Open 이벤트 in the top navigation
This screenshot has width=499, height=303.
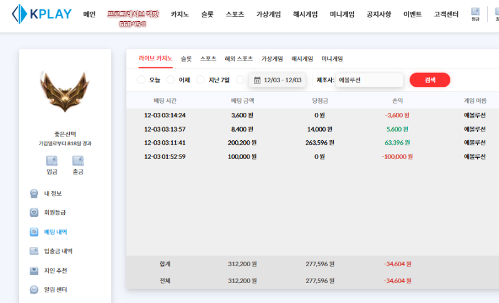click(x=412, y=14)
